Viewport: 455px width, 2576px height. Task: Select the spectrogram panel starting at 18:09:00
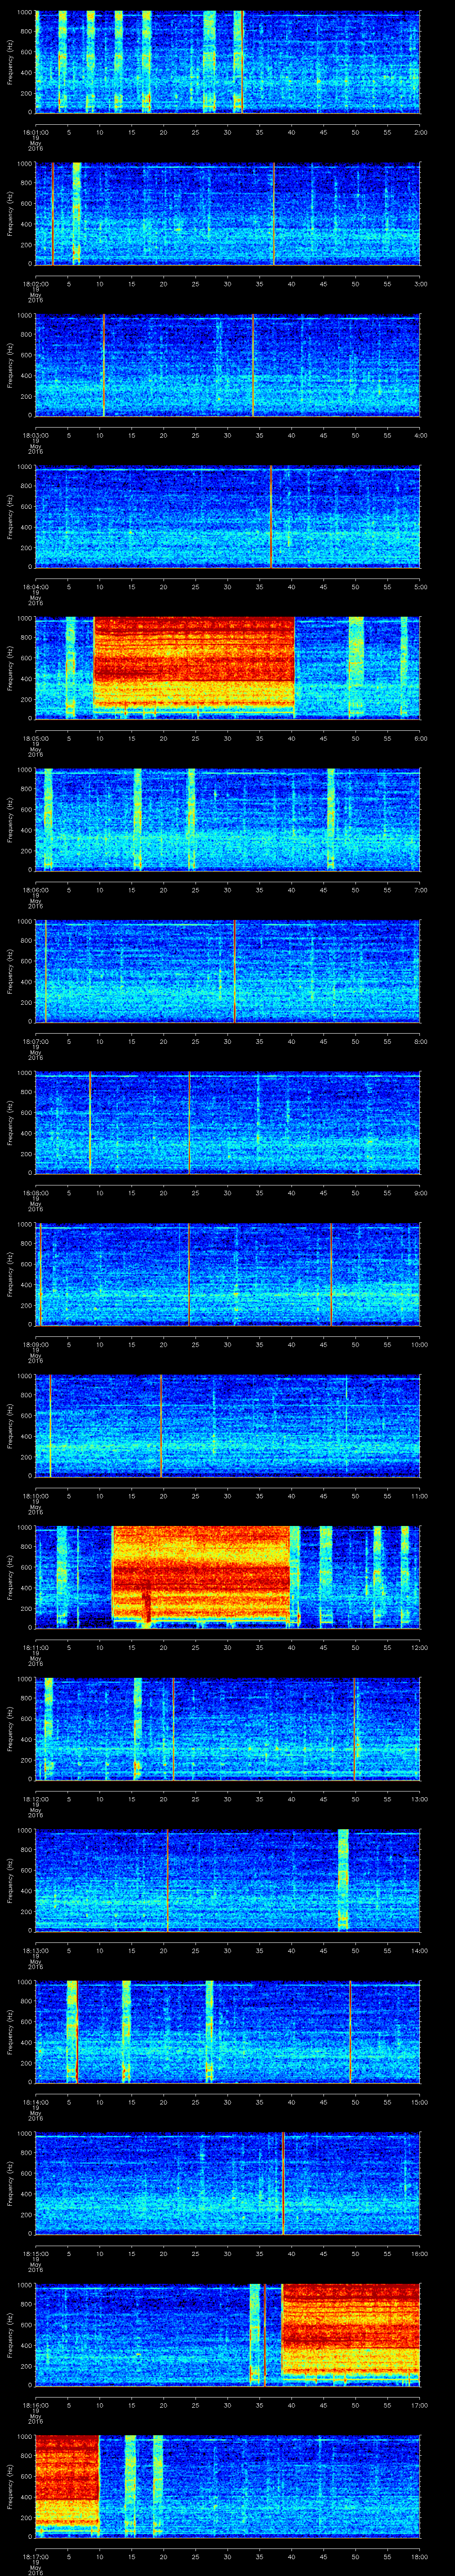pyautogui.click(x=228, y=1274)
